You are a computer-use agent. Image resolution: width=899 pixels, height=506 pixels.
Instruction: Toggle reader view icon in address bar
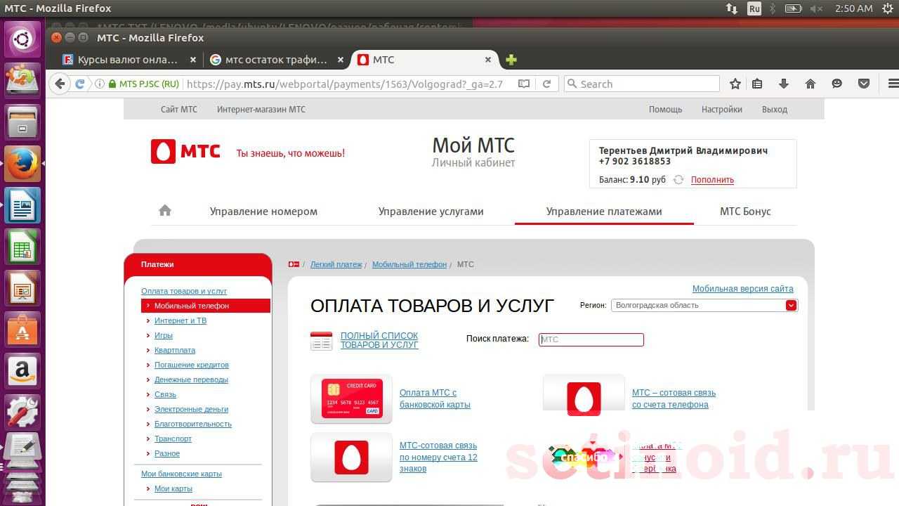point(524,84)
